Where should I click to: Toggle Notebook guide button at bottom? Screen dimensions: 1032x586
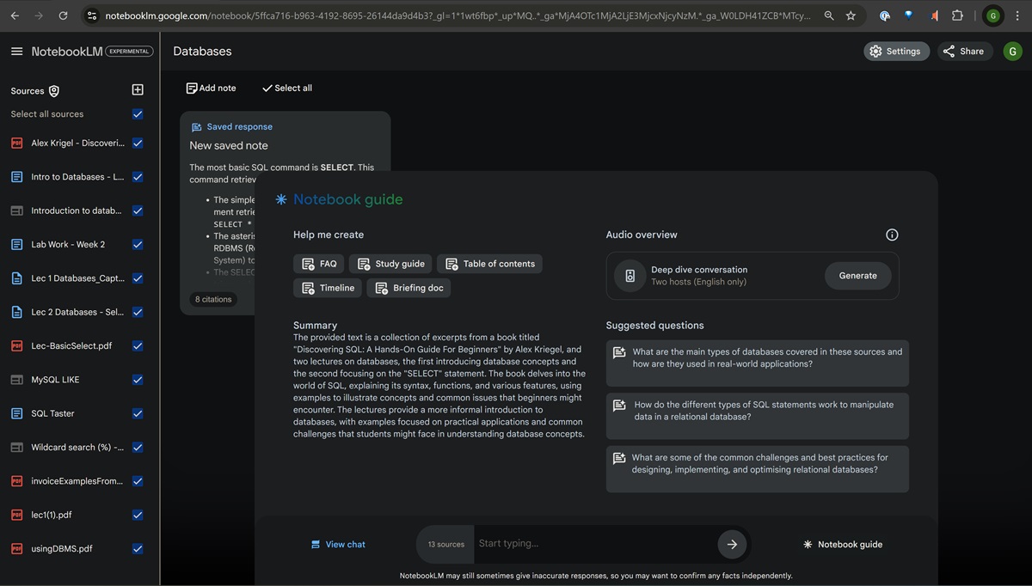(x=843, y=545)
